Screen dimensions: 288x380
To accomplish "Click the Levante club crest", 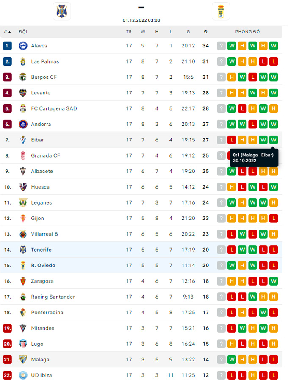I will pyautogui.click(x=23, y=93).
